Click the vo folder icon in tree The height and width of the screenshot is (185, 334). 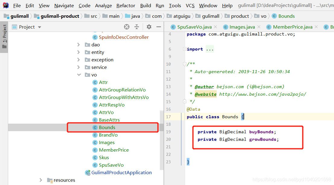87,75
